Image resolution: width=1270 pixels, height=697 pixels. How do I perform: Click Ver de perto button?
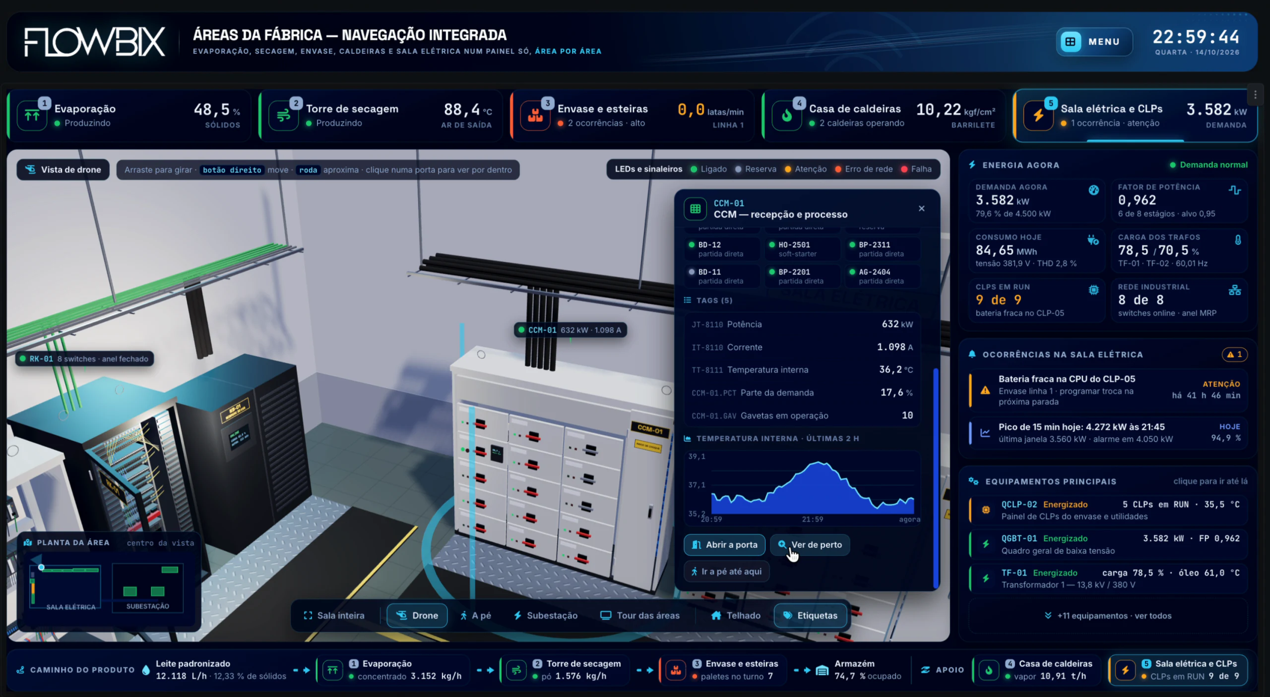(x=810, y=545)
